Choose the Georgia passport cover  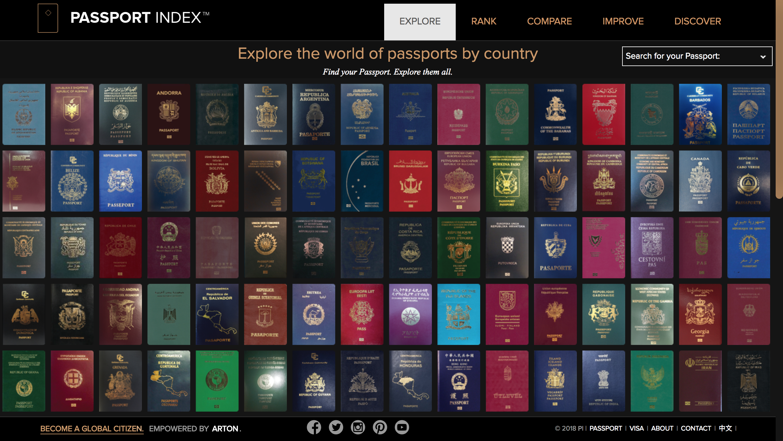[x=700, y=314]
